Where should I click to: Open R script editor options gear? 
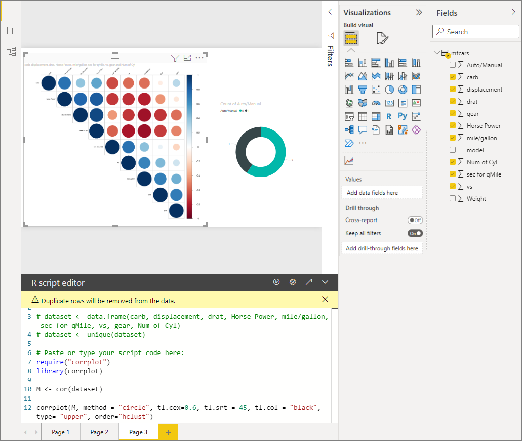[293, 282]
